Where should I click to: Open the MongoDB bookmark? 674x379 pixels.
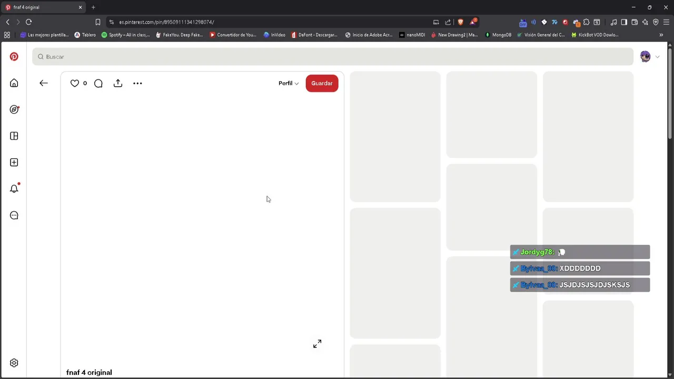pos(498,35)
